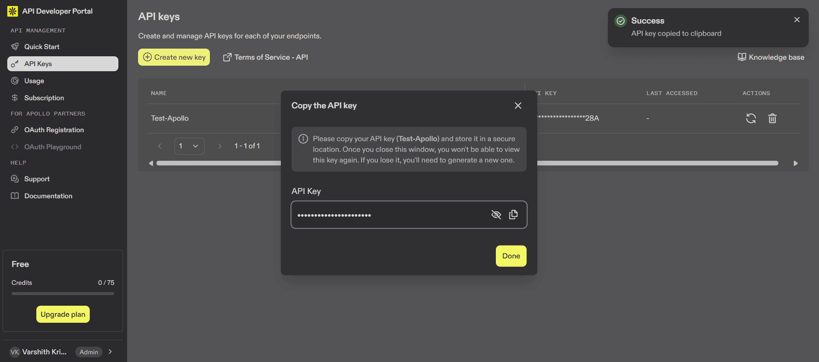Click the API Developer Portal logo icon
Viewport: 819px width, 362px height.
12,11
